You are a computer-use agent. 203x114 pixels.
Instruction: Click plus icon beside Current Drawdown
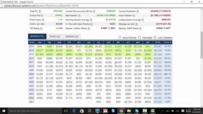point(138,11)
